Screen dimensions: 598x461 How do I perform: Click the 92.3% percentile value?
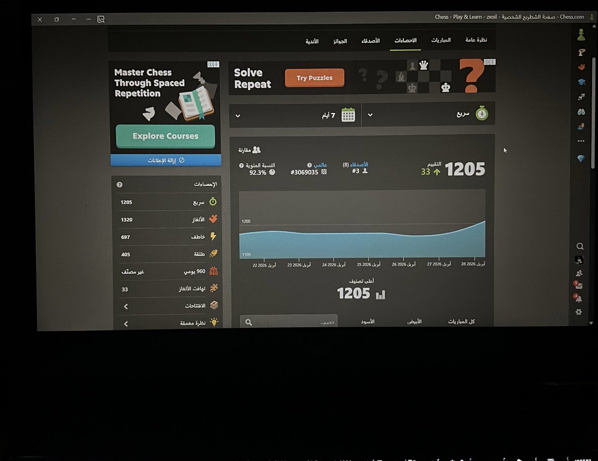click(x=258, y=172)
